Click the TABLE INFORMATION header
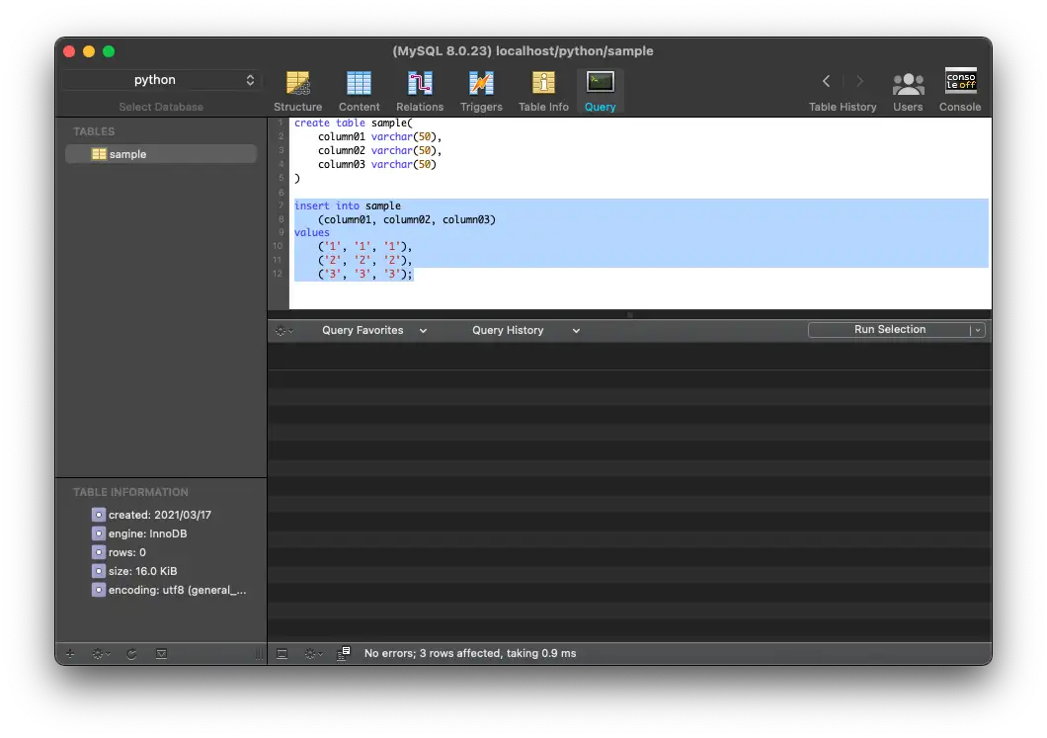 pos(130,492)
